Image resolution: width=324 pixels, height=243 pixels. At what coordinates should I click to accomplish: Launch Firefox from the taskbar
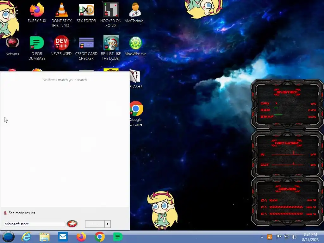coord(81,237)
